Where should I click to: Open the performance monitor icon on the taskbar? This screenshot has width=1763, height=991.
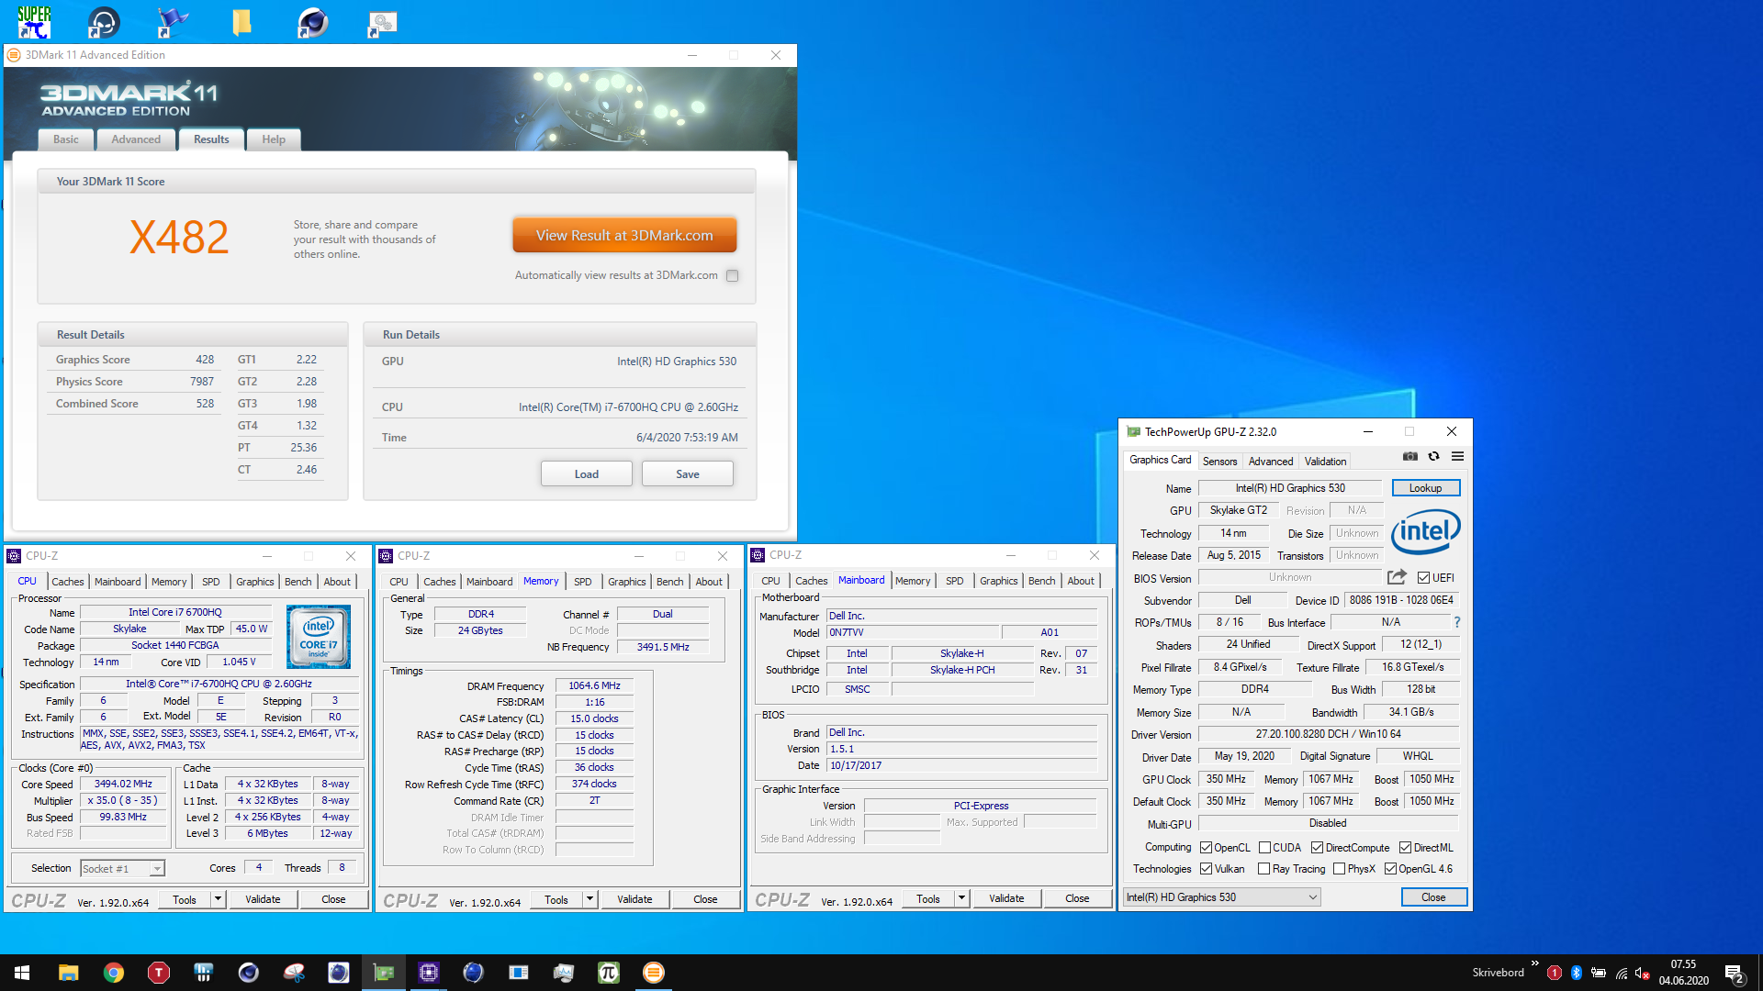[x=564, y=973]
